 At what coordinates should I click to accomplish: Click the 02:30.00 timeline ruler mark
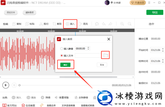20,31
